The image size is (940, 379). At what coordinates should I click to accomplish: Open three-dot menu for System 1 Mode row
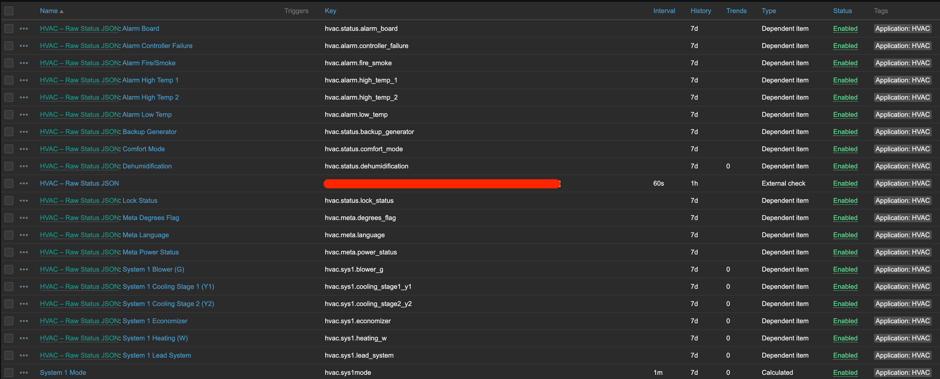coord(24,373)
